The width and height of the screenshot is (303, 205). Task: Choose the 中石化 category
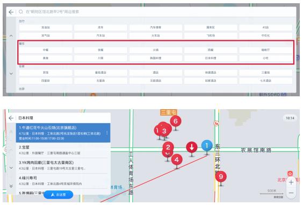265,36
